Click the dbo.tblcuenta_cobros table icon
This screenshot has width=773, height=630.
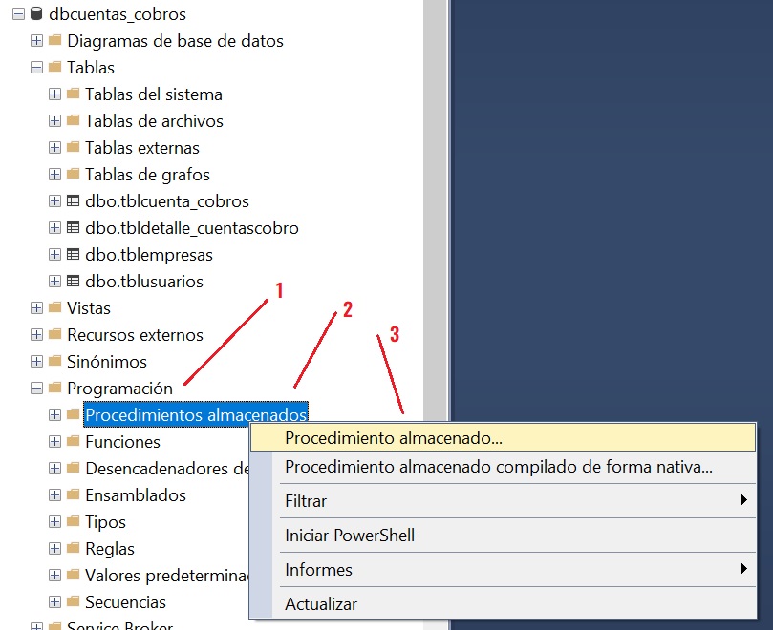tap(73, 201)
